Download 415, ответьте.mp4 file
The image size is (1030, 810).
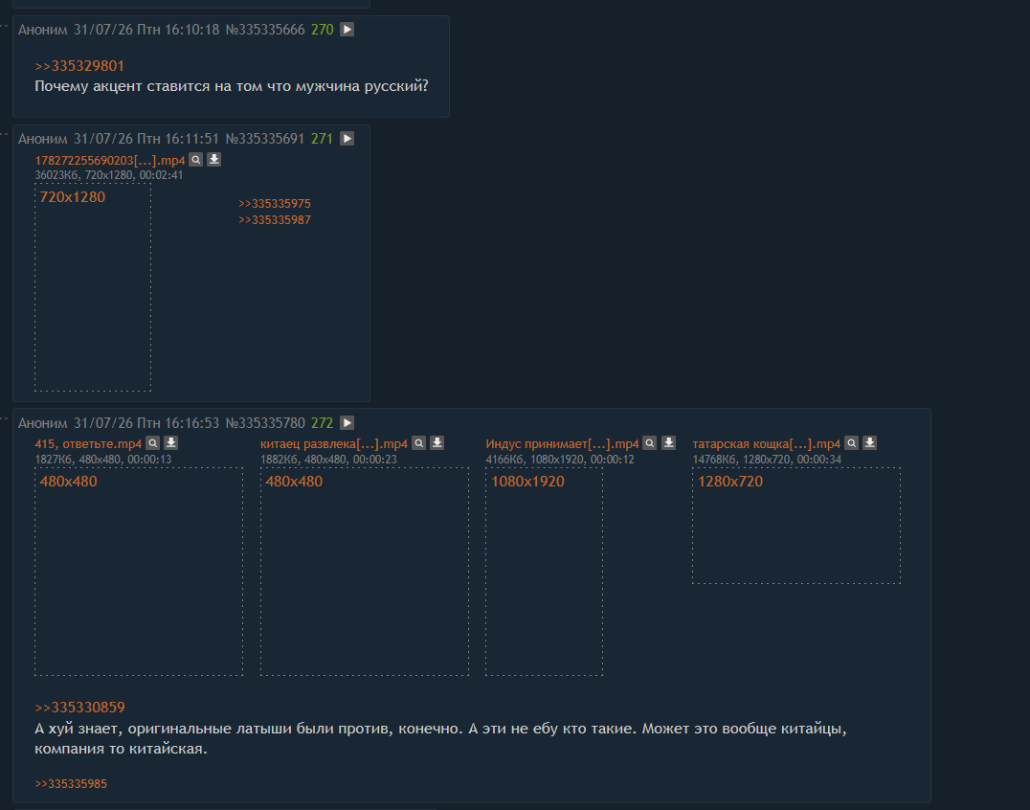tap(170, 443)
